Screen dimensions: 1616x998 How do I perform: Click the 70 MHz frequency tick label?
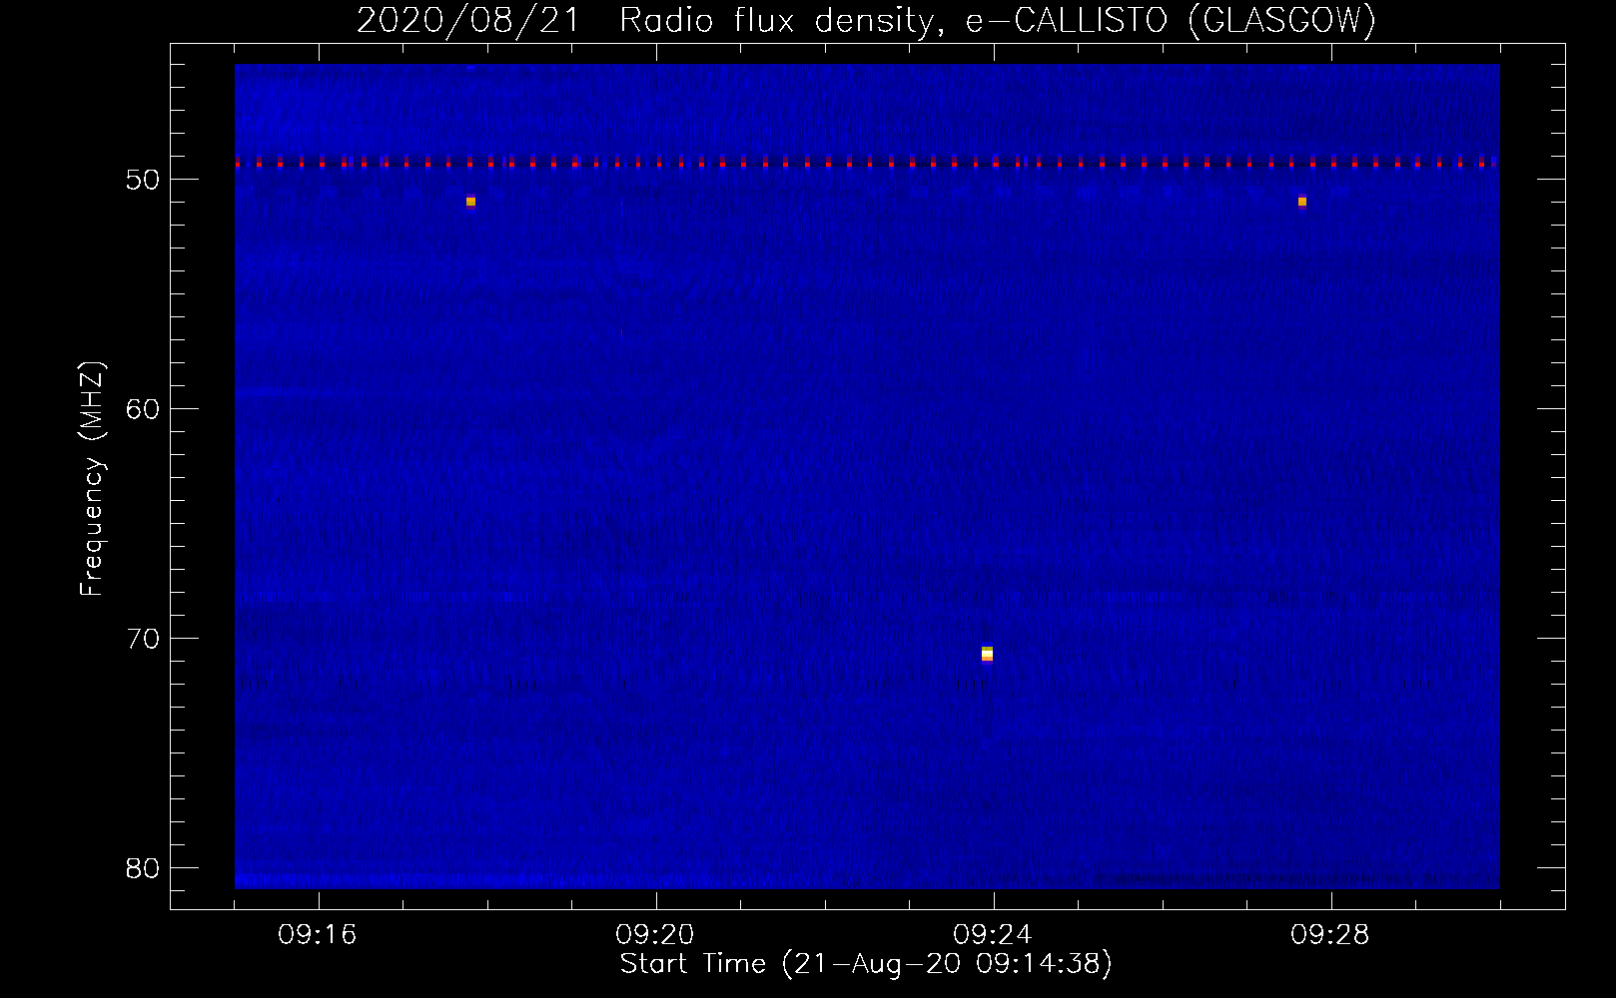[x=143, y=639]
